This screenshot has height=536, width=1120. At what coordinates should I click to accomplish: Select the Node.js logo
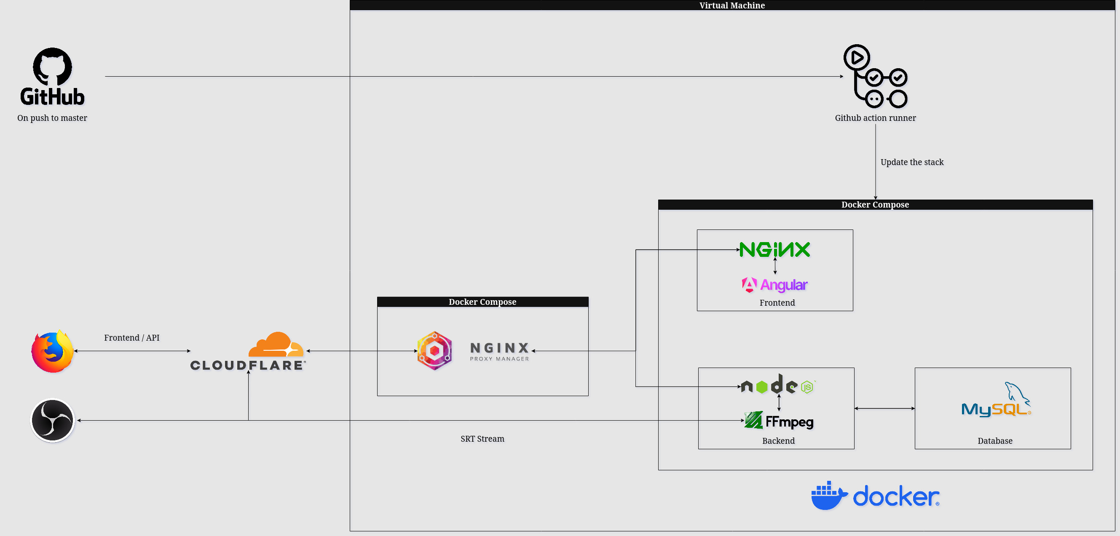pos(777,384)
